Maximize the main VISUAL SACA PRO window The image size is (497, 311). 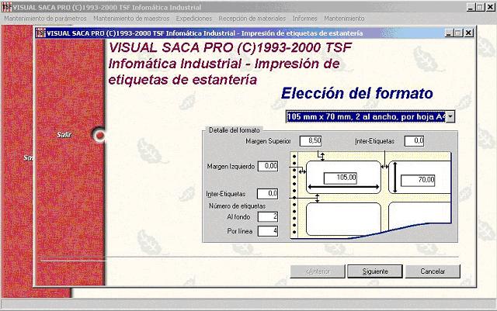(x=481, y=7)
